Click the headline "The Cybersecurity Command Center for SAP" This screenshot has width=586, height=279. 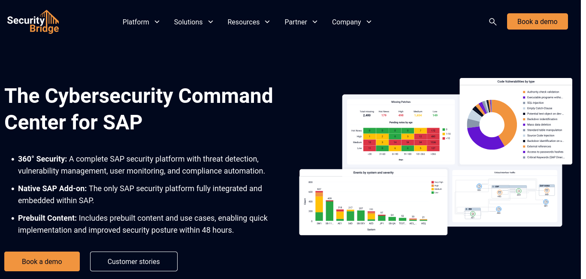coord(139,109)
